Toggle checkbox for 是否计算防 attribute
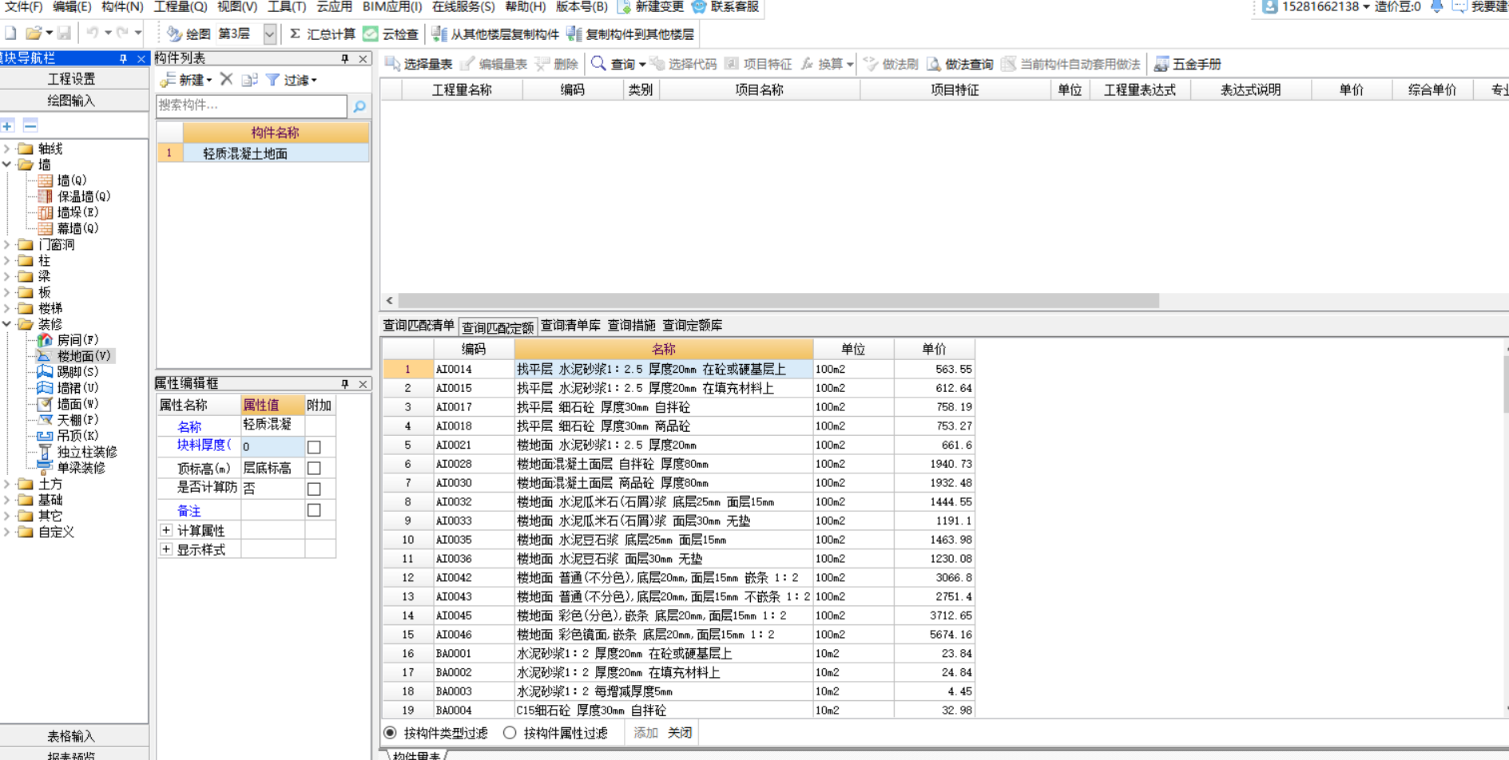The width and height of the screenshot is (1509, 760). 314,489
